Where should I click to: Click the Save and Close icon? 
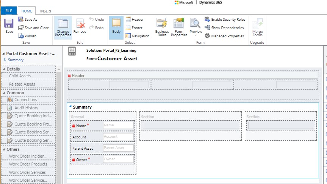click(21, 28)
